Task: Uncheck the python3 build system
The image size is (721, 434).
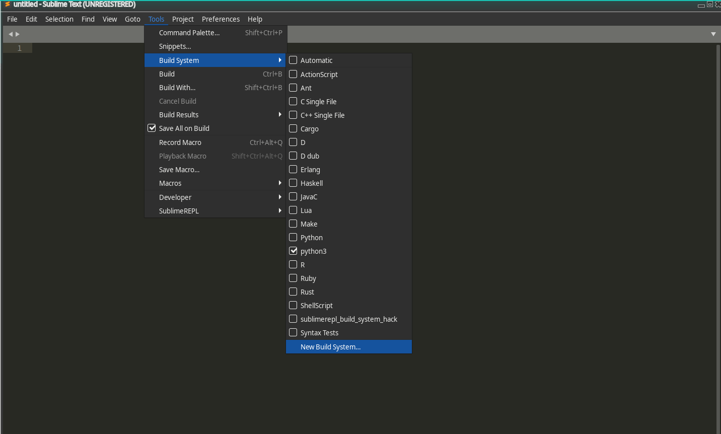Action: point(293,251)
